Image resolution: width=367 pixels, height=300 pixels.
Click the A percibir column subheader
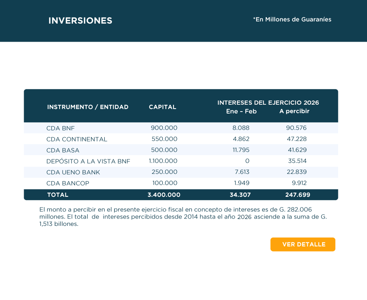click(294, 111)
